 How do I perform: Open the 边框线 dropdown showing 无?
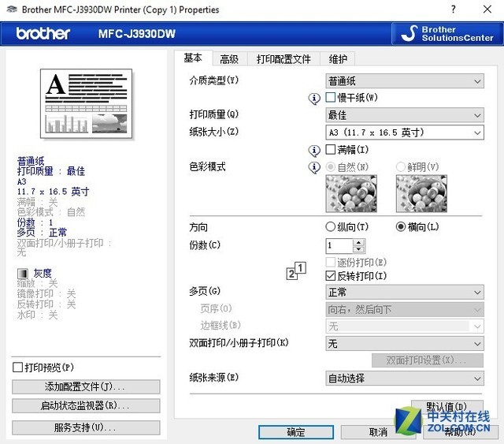tap(405, 326)
